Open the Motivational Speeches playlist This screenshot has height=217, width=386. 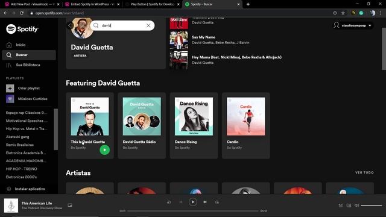point(27,121)
